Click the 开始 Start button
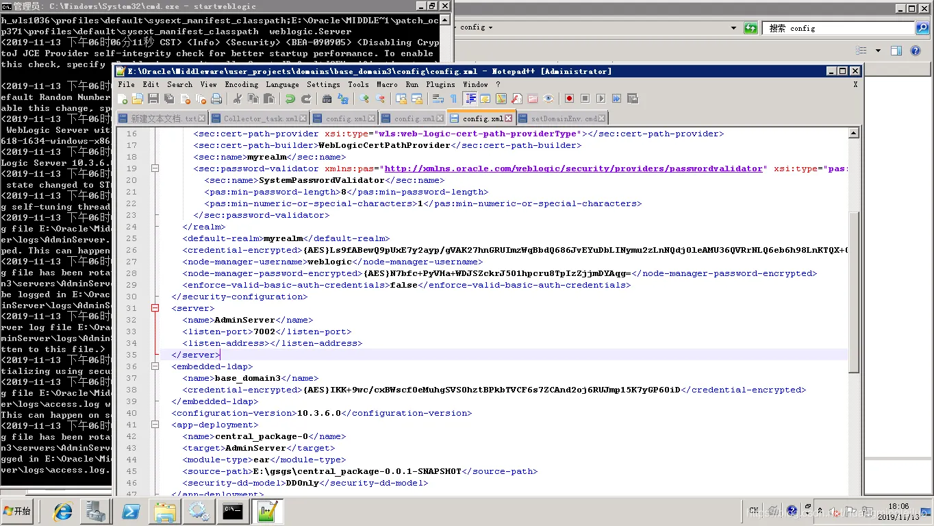Screen dimensions: 934x526 point(18,512)
